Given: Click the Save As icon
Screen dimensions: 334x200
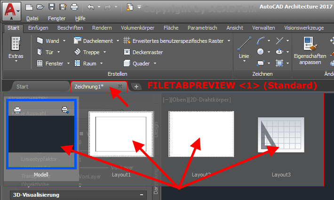Looking at the screenshot, I should [63, 7].
